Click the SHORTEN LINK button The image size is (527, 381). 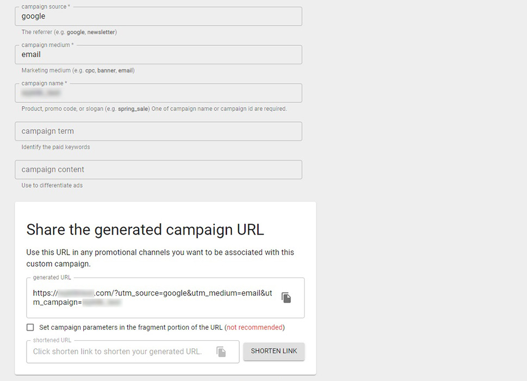click(x=274, y=351)
